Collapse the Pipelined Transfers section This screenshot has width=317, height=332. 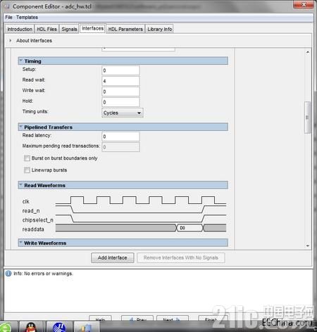[x=21, y=127]
